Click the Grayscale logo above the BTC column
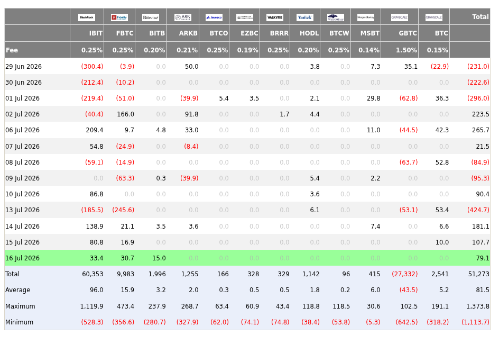The height and width of the screenshot is (344, 499). (434, 17)
